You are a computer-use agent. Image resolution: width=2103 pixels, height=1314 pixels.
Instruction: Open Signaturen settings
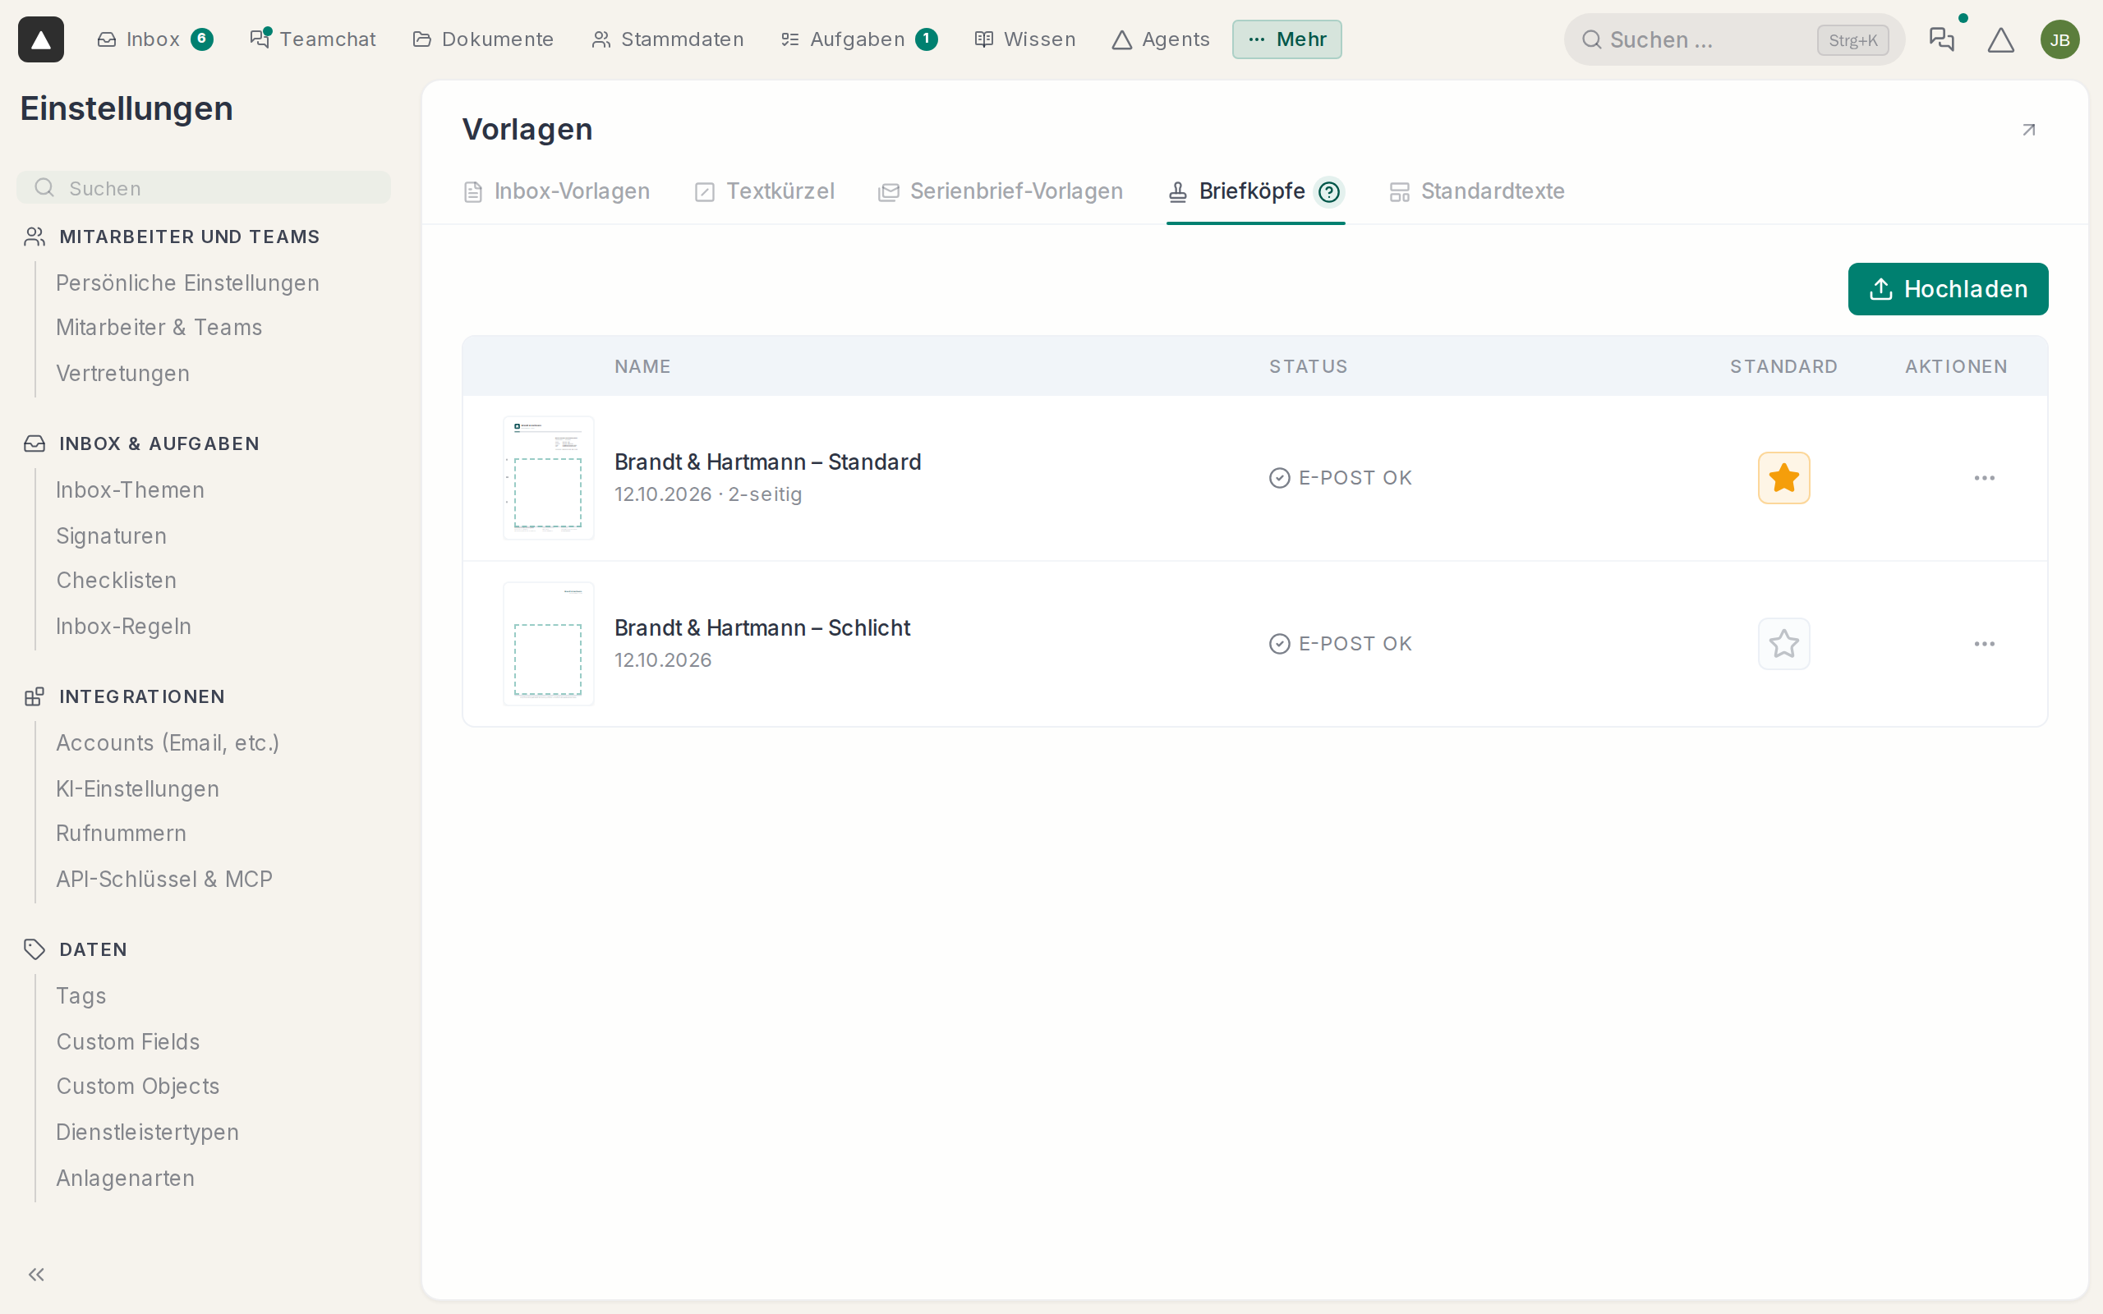(x=111, y=536)
